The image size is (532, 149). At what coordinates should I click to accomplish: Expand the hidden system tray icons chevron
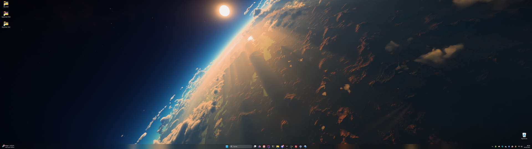[x=492, y=147]
